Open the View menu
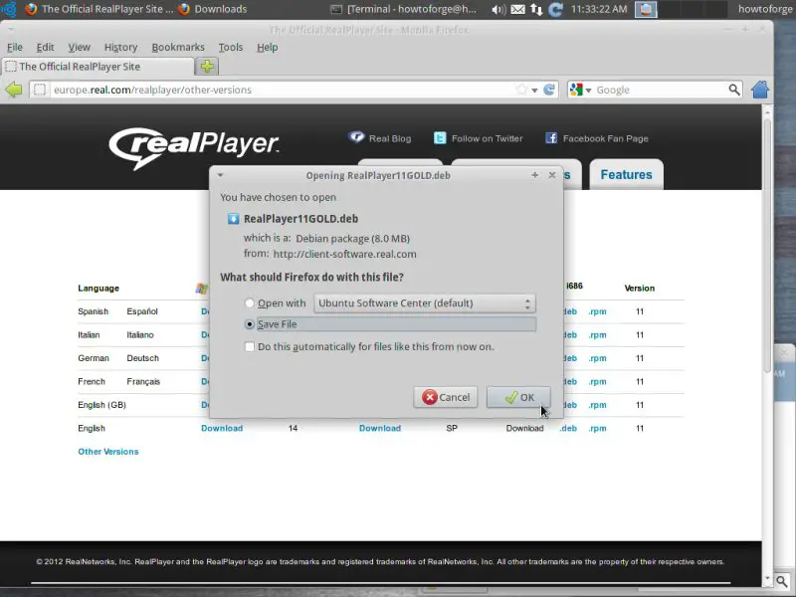The width and height of the screenshot is (796, 597). coord(80,47)
